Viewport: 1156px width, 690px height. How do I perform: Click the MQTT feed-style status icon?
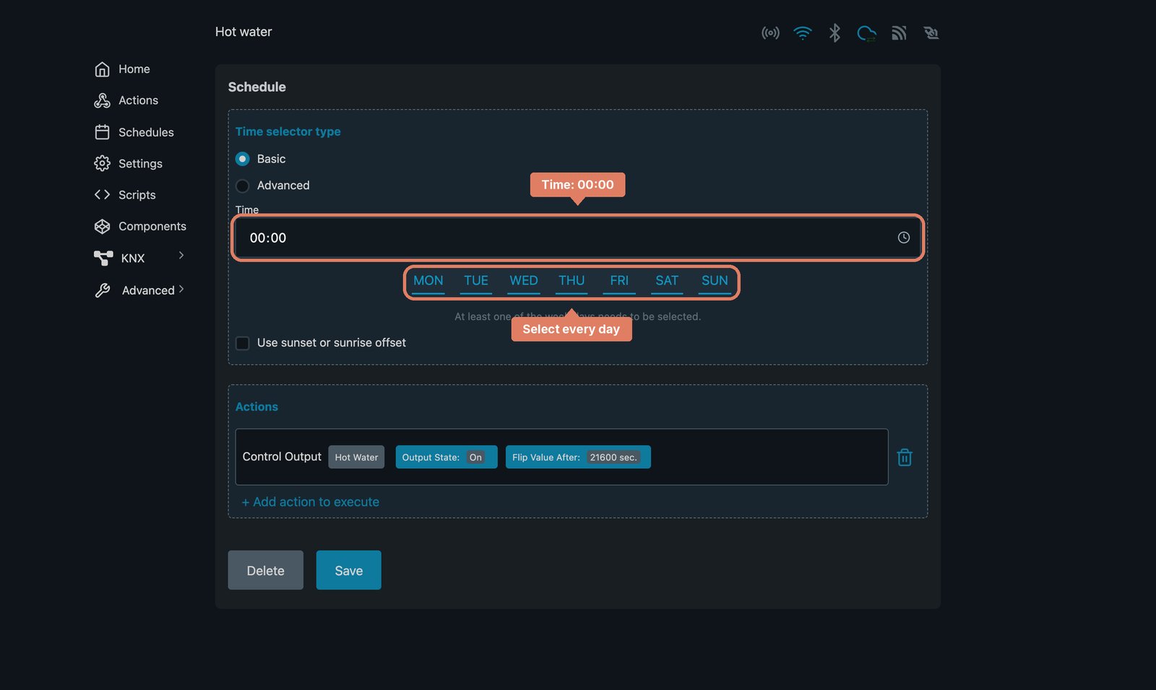(899, 33)
